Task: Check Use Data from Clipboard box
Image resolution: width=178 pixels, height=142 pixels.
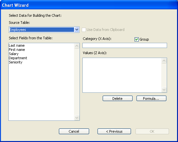Action: [x=84, y=30]
